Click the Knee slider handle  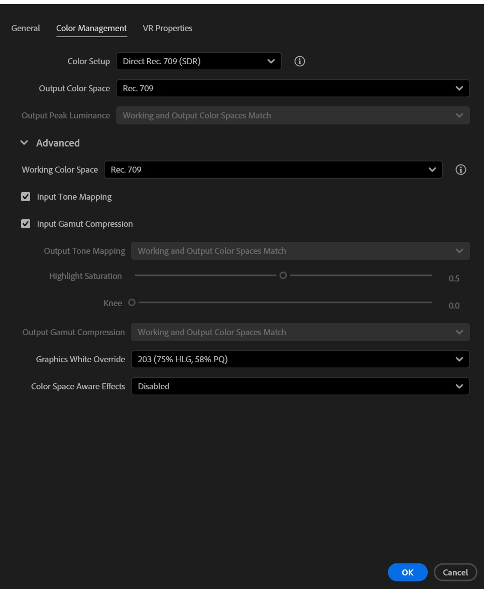tap(132, 303)
